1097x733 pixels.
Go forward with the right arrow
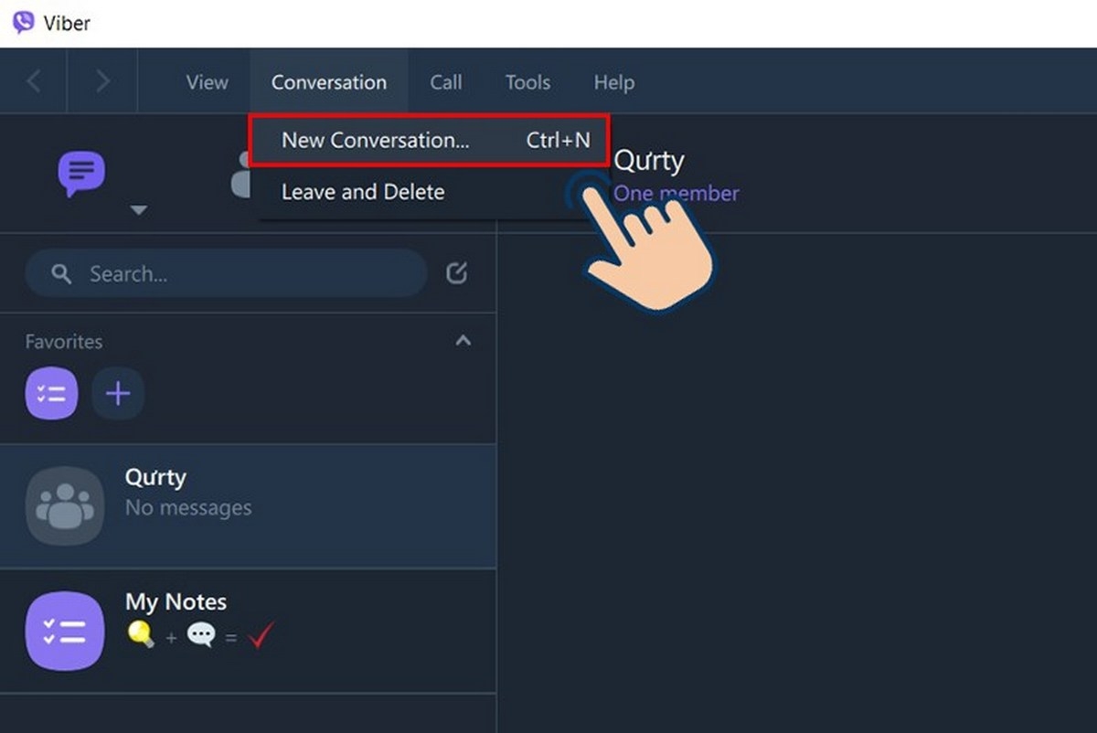point(102,81)
